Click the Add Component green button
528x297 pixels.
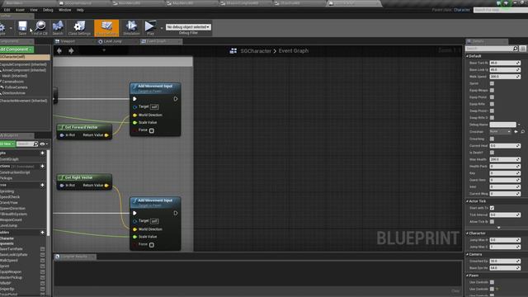16,49
